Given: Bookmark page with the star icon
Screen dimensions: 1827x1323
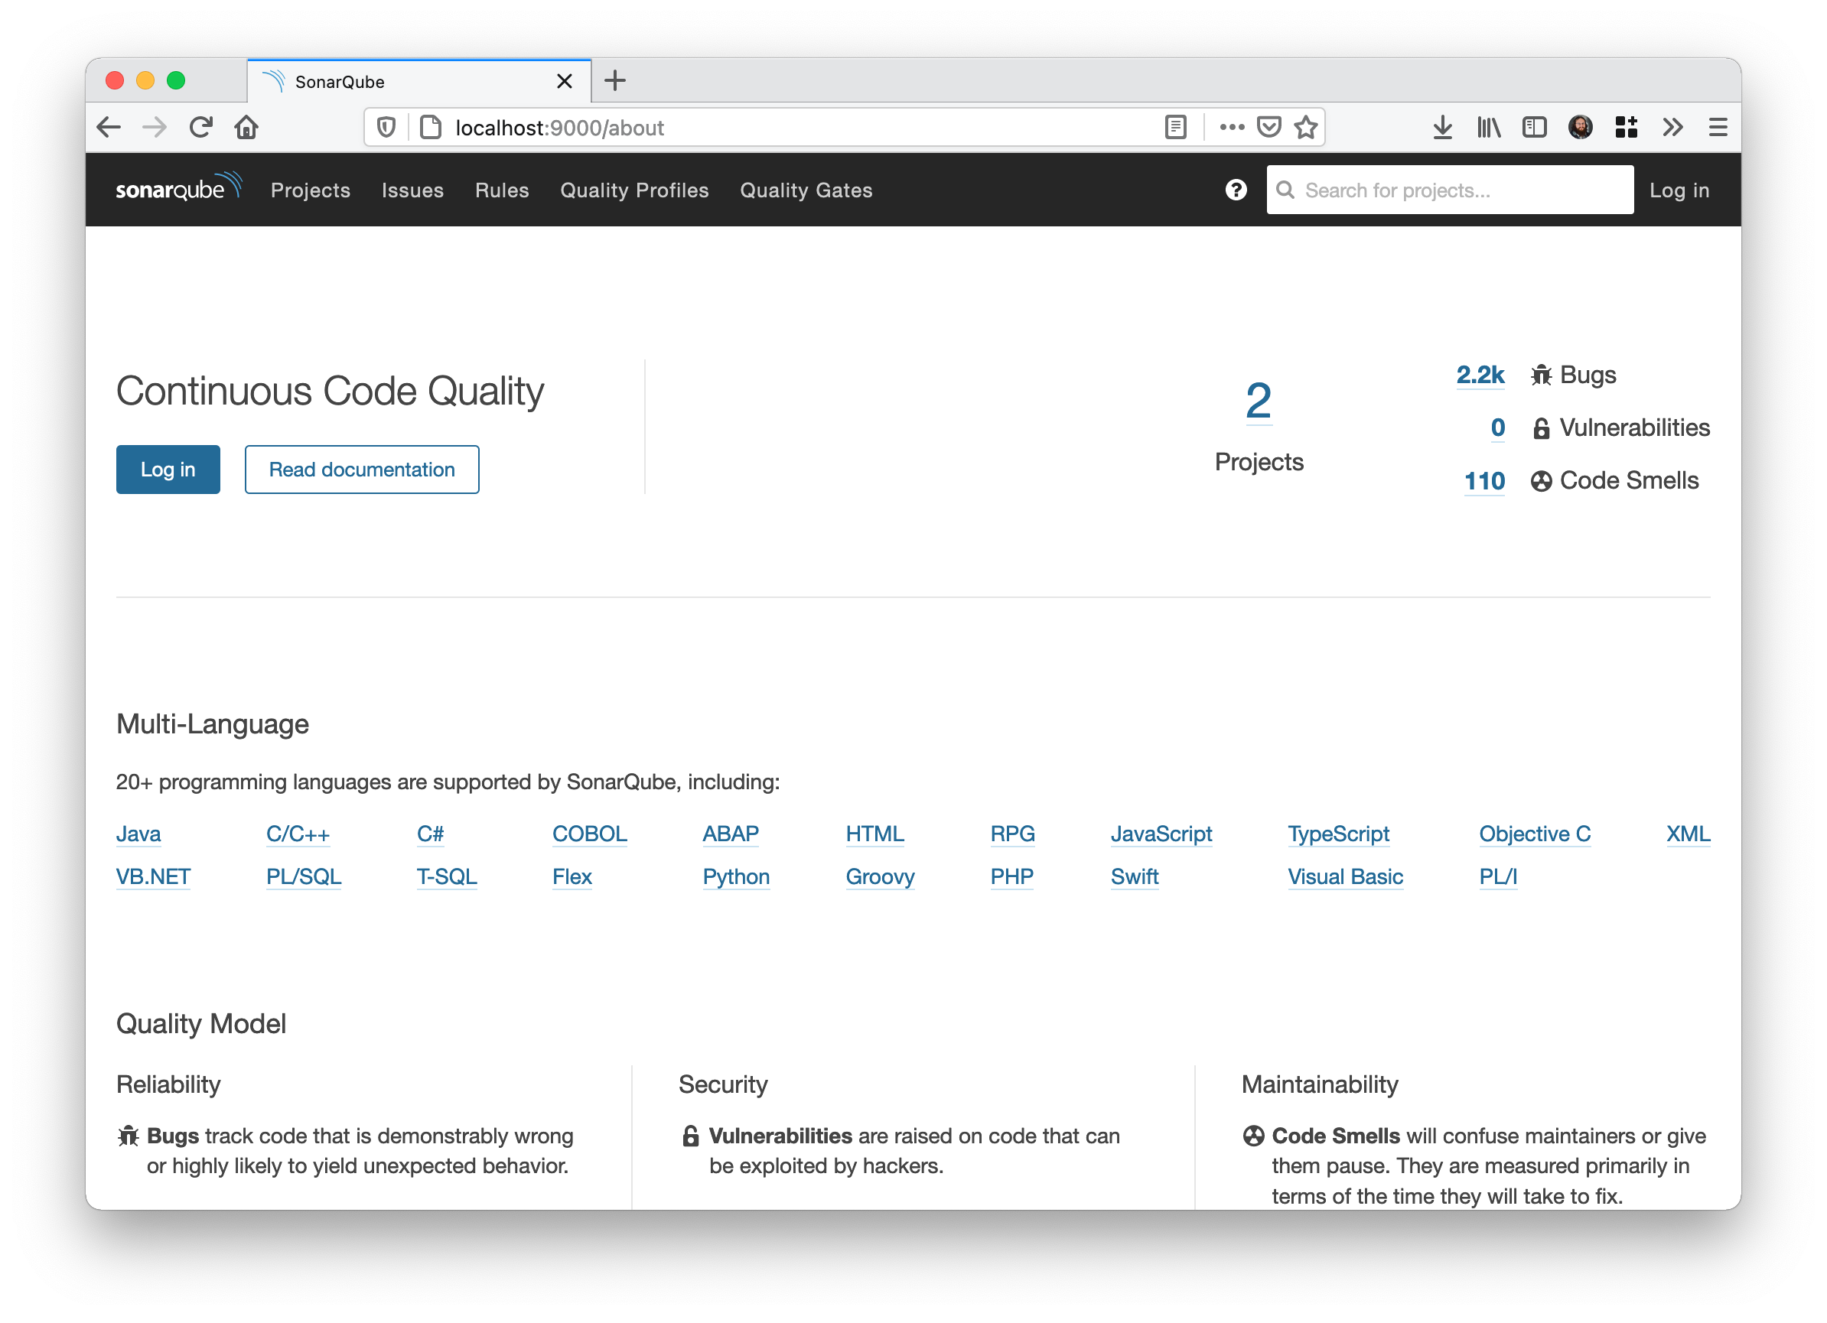Looking at the screenshot, I should (x=1306, y=127).
